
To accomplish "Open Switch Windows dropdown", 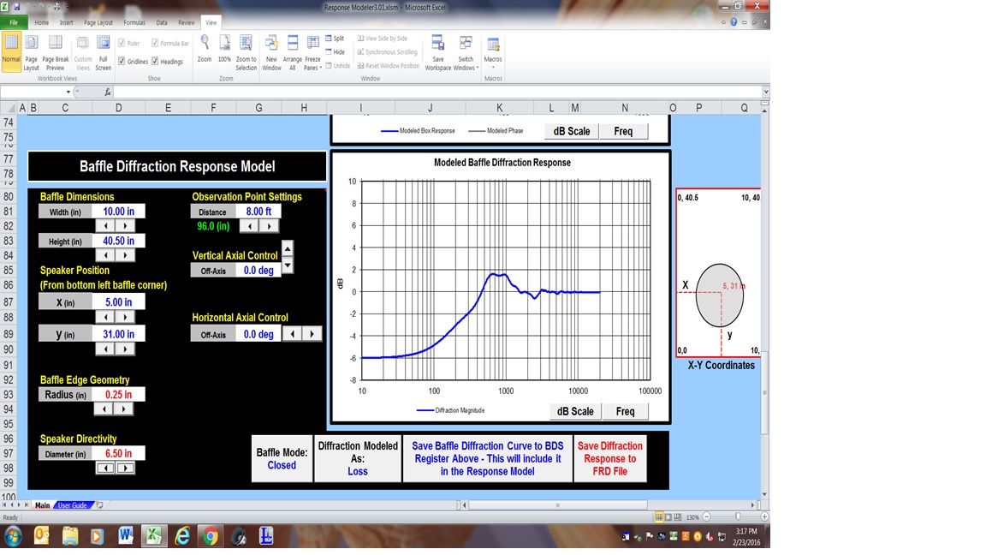I will click(x=466, y=52).
